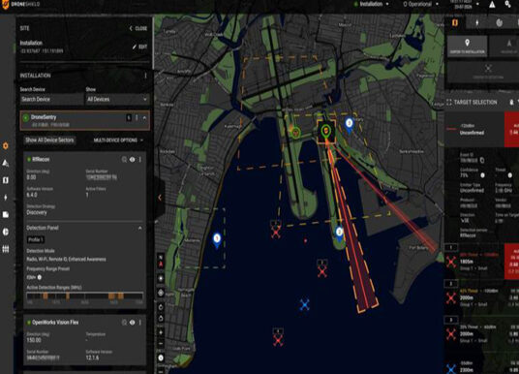Open the date and time dropdown
Screen dimensions: 519x374
pyautogui.click(x=464, y=4)
